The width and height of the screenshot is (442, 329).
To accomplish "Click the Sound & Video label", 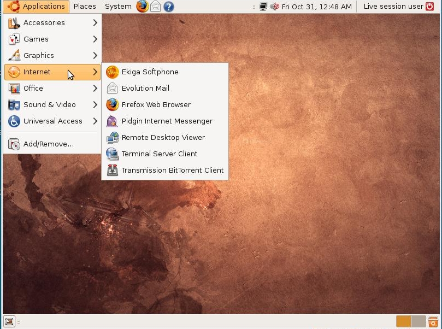I will pyautogui.click(x=50, y=104).
